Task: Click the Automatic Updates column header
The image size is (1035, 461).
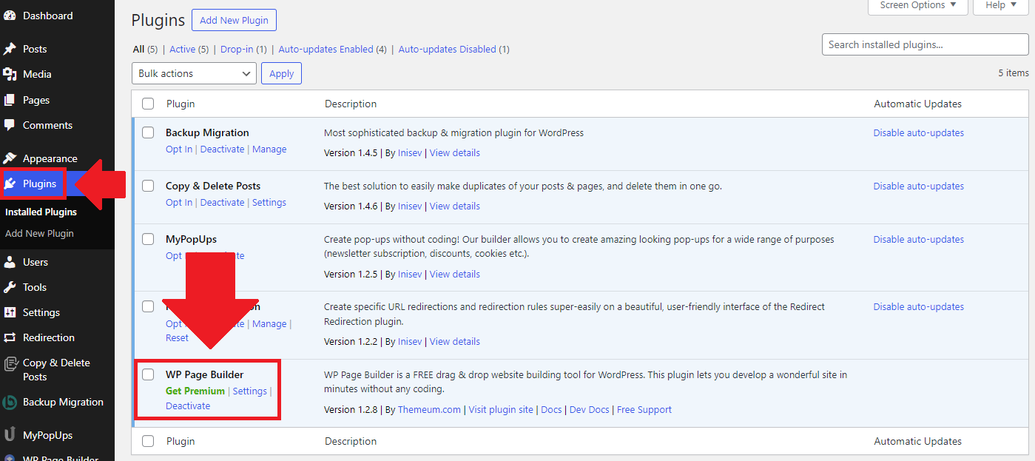Action: coord(918,104)
